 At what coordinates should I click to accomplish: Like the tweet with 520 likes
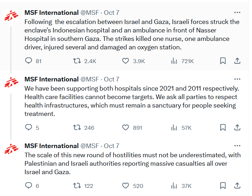(125, 185)
